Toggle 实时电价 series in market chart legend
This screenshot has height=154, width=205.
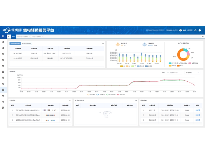tap(101, 94)
